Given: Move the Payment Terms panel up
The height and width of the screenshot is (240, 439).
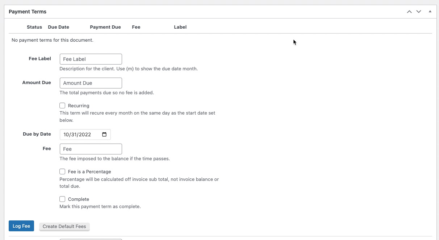Looking at the screenshot, I should [x=409, y=12].
